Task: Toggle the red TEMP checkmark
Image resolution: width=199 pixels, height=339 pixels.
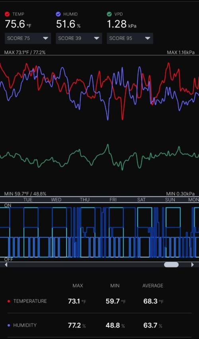Action: click(7, 14)
